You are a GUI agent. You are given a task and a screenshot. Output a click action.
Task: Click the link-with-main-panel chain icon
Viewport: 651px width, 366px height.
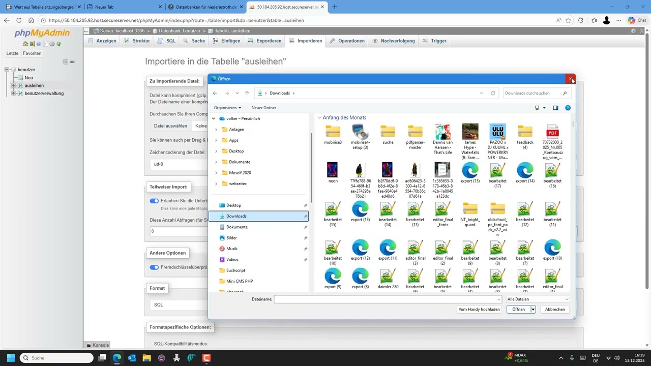click(x=72, y=62)
